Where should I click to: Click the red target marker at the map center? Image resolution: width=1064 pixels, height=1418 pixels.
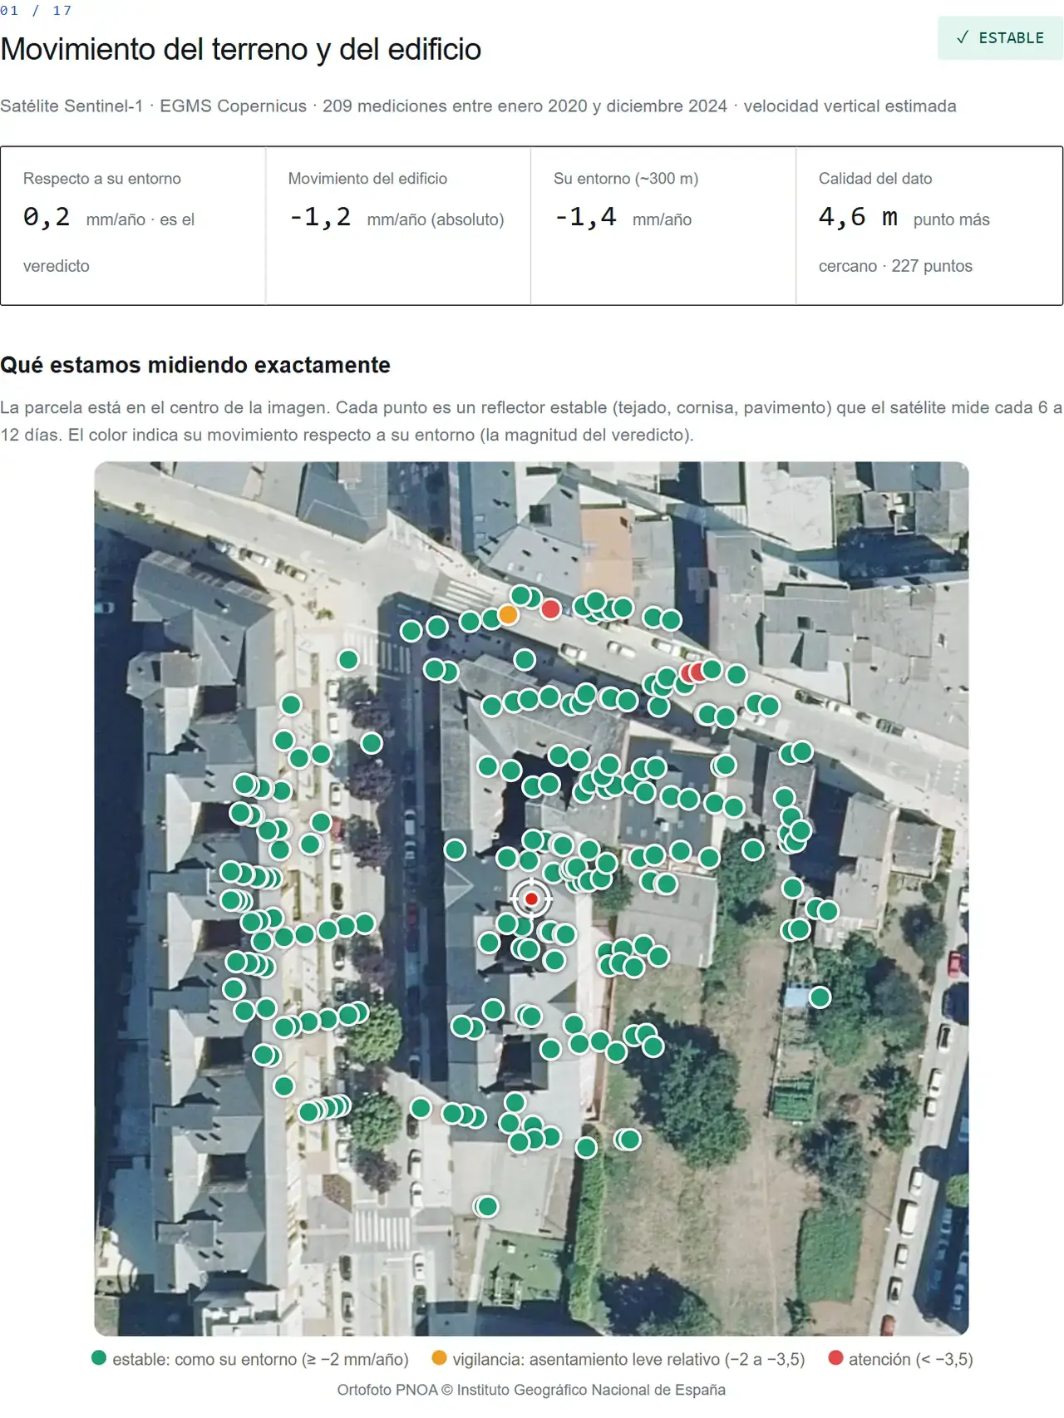click(531, 899)
